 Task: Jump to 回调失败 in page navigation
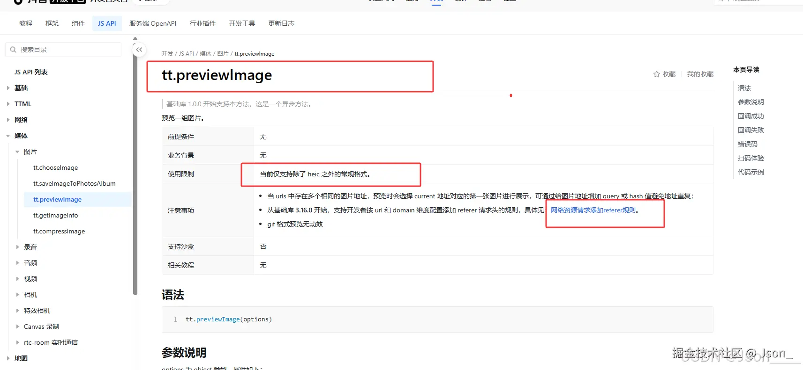click(750, 130)
